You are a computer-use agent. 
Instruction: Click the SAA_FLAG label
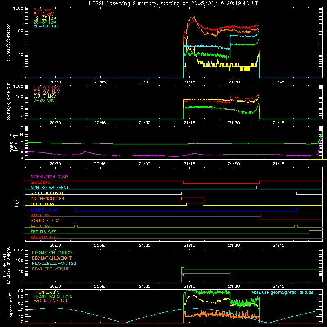click(40, 215)
